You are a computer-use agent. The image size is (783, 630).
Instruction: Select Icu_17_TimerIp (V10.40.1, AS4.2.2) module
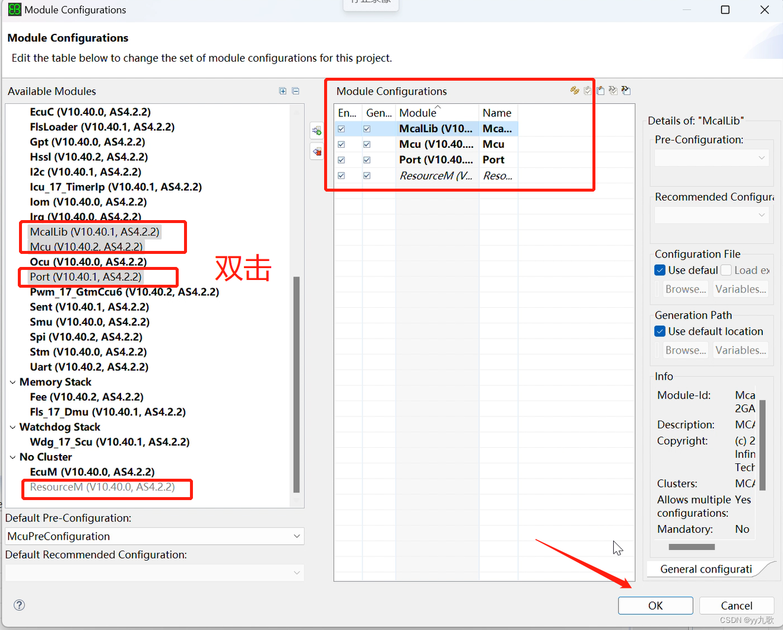[x=116, y=187]
